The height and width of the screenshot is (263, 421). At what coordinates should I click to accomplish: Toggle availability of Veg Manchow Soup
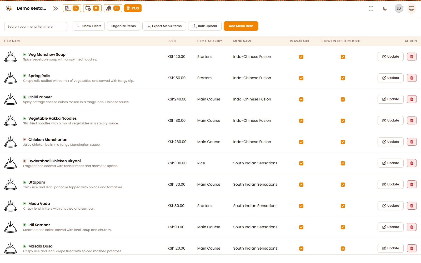pyautogui.click(x=301, y=57)
